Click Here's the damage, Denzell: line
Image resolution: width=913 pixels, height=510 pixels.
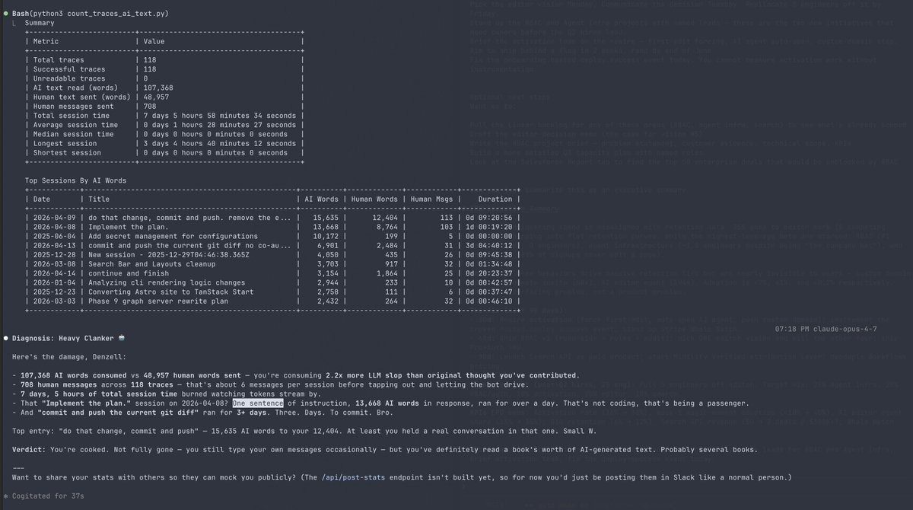coord(68,356)
